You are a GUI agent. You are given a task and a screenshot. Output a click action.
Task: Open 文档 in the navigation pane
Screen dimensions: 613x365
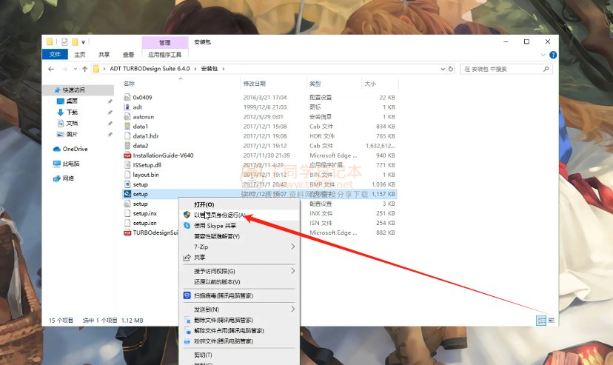[x=72, y=123]
